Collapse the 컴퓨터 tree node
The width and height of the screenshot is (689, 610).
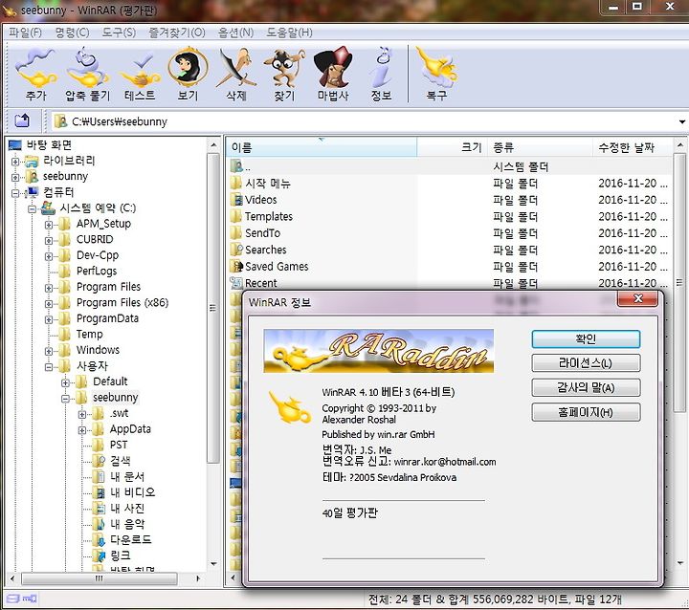[15, 193]
